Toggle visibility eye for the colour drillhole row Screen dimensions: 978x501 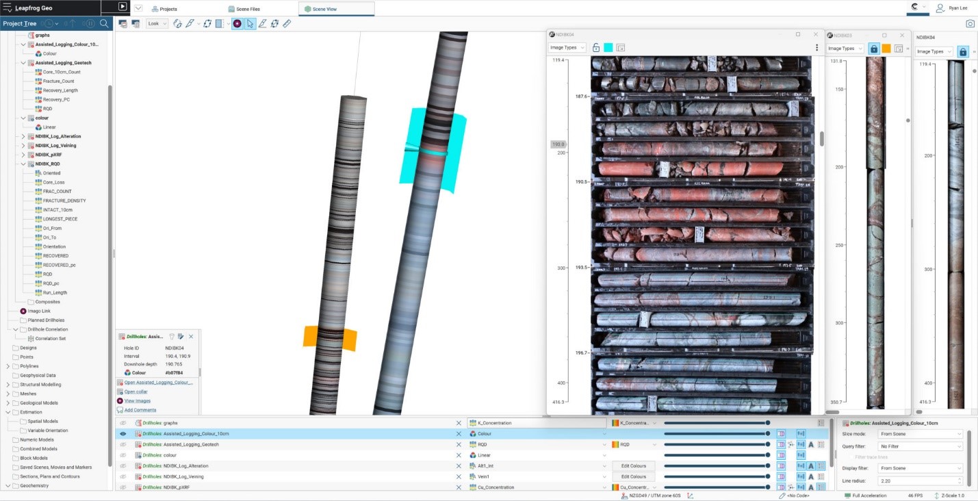pyautogui.click(x=123, y=455)
